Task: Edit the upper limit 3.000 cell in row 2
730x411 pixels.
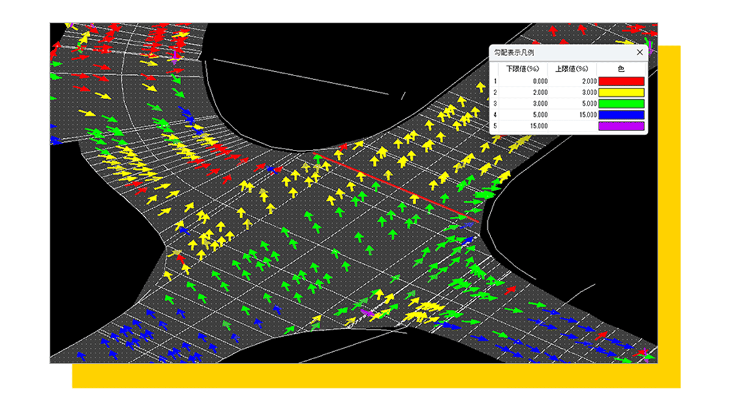Action: (572, 93)
